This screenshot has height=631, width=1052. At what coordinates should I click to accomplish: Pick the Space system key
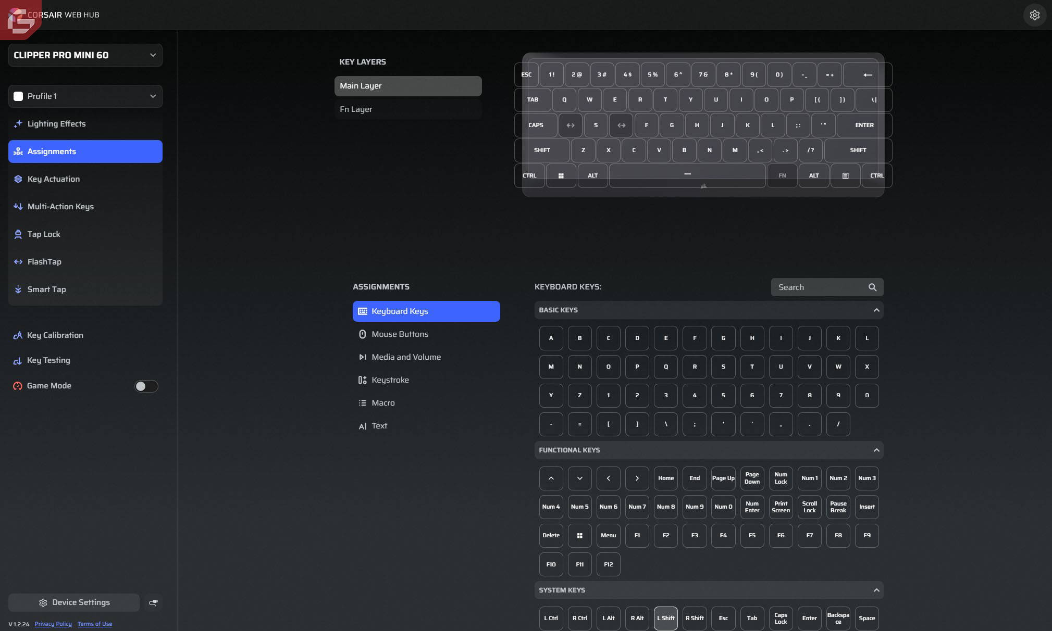[867, 619]
